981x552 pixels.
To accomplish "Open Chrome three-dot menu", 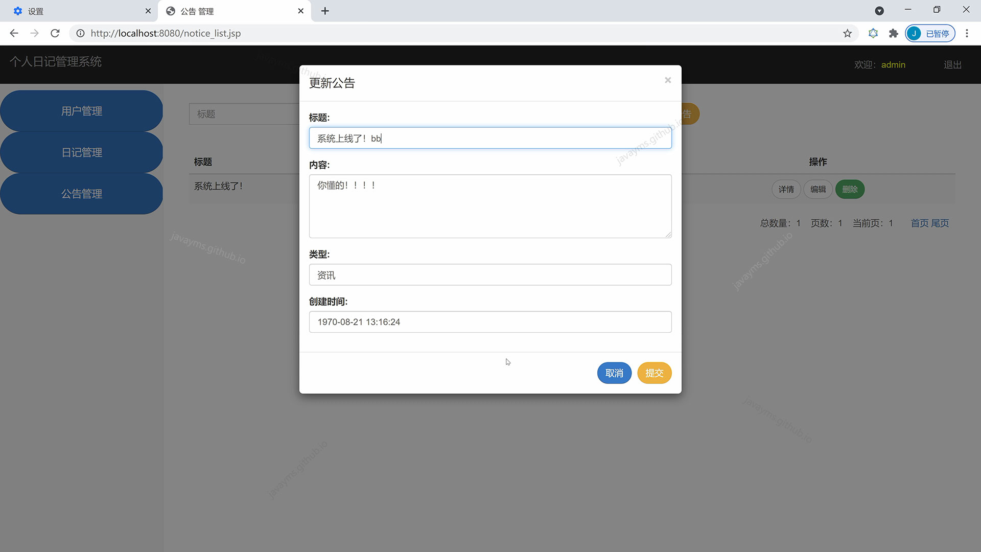I will tap(967, 33).
